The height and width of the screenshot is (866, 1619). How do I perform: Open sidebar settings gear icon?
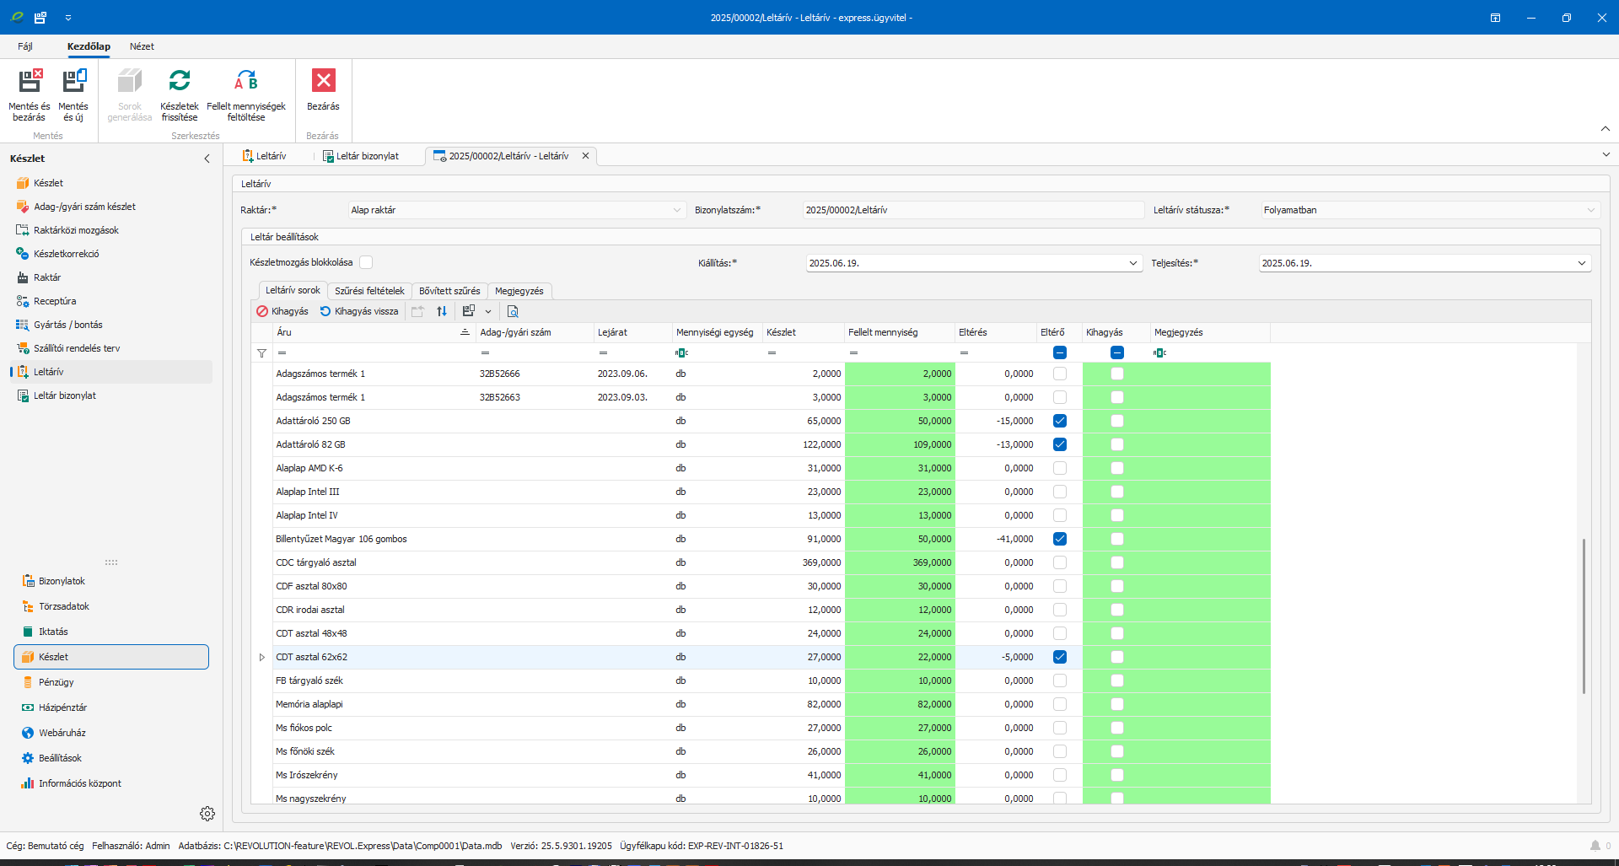(207, 814)
